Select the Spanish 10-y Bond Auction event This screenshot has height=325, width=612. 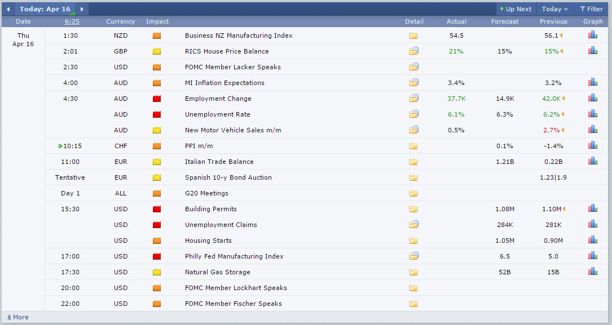click(x=228, y=177)
